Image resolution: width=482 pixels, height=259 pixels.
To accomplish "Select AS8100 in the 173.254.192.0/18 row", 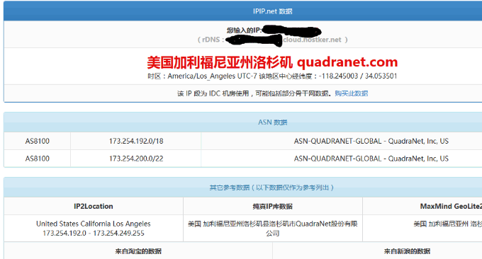I will pyautogui.click(x=37, y=141).
